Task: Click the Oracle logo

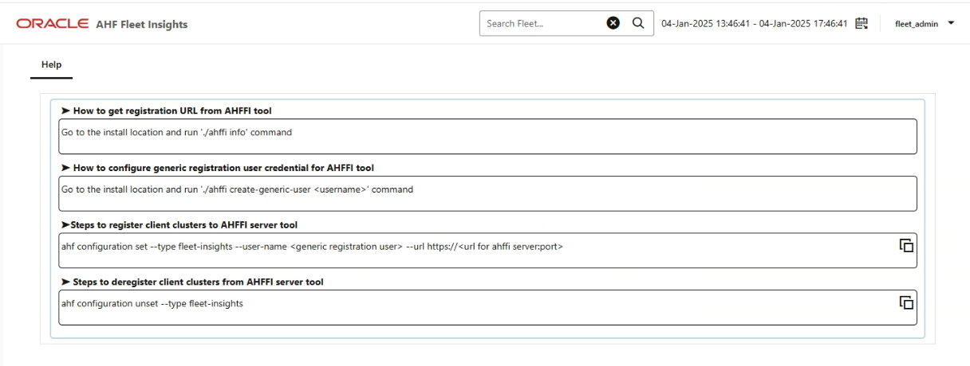Action: click(x=52, y=24)
